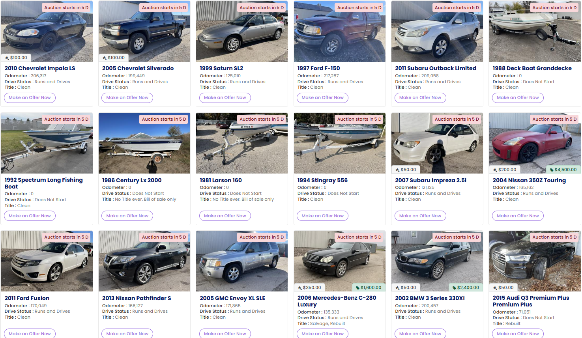This screenshot has height=338, width=582.
Task: Open the 1988 Deck Boat Granddecke listing title
Action: [532, 68]
